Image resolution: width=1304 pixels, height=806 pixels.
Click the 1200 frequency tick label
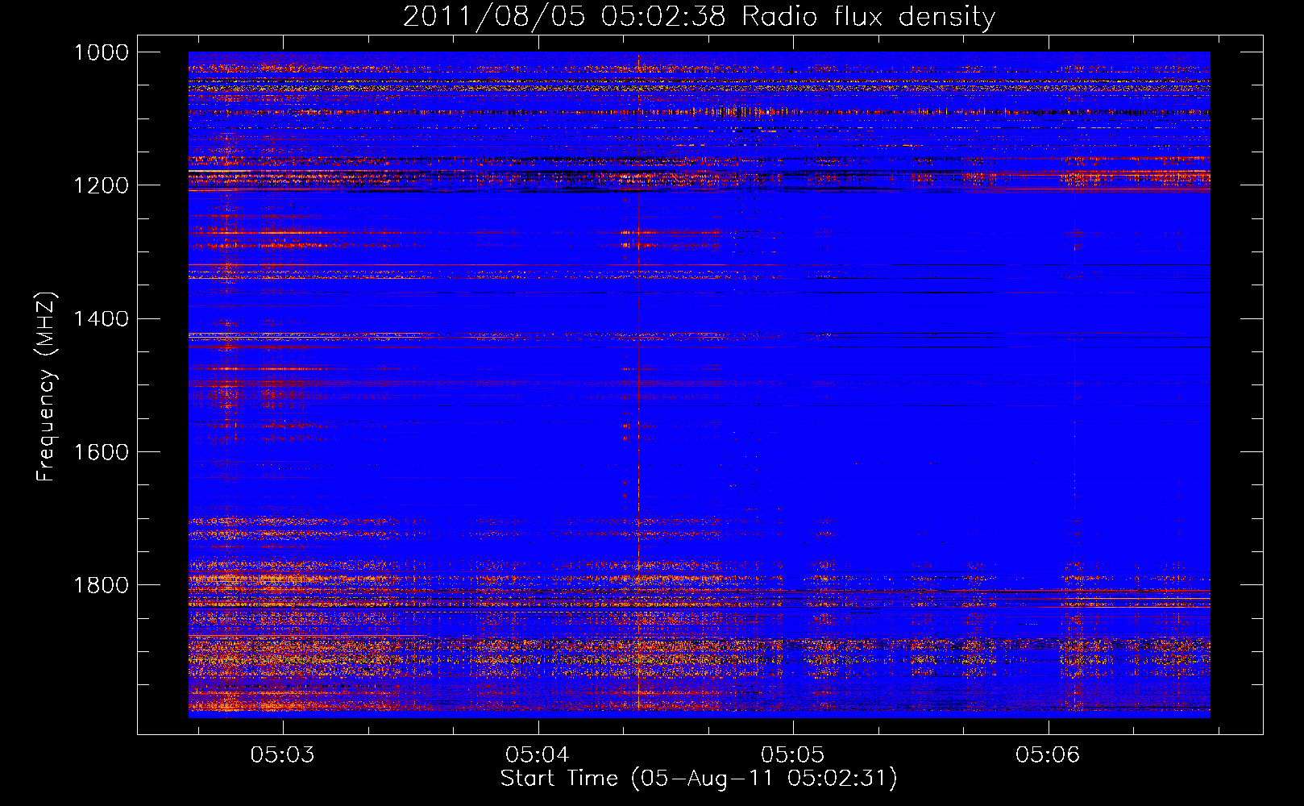102,185
